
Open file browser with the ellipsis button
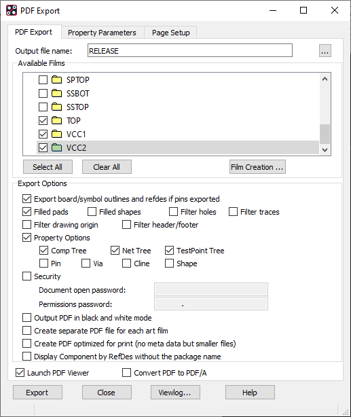pos(325,50)
